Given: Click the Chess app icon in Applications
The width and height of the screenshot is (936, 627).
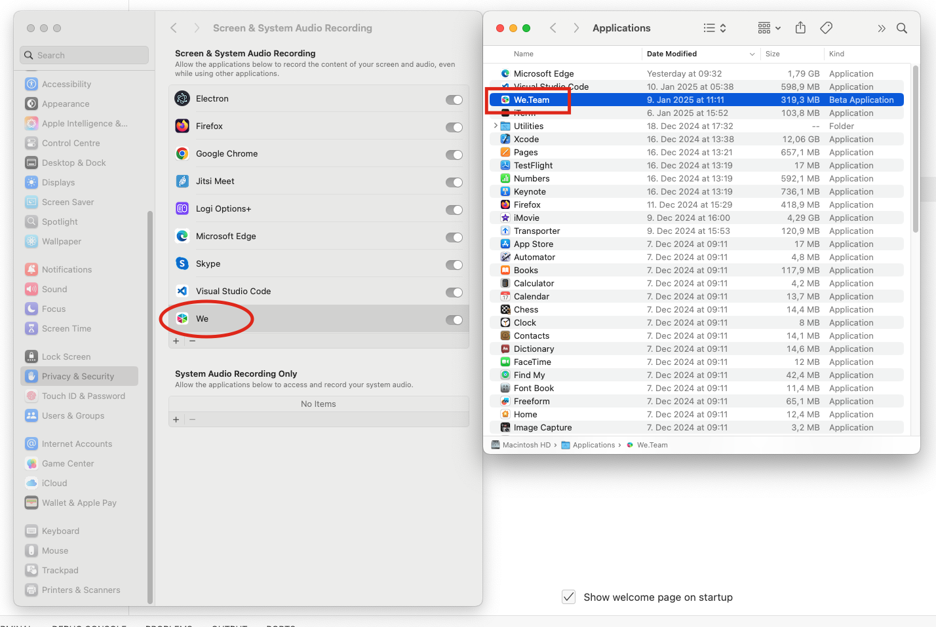Looking at the screenshot, I should (x=505, y=310).
